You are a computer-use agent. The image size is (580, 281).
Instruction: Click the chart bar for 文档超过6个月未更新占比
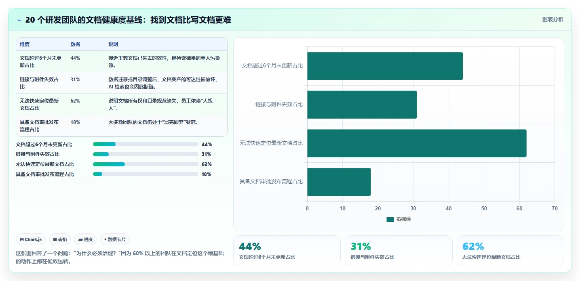click(x=385, y=66)
